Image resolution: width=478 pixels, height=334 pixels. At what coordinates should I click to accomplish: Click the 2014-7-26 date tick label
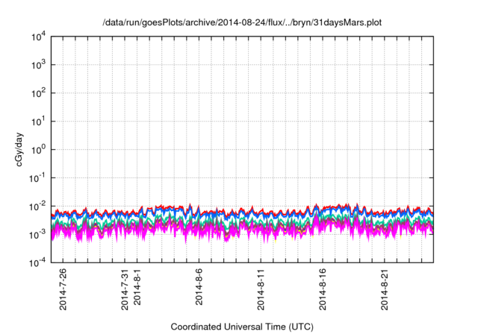(63, 289)
